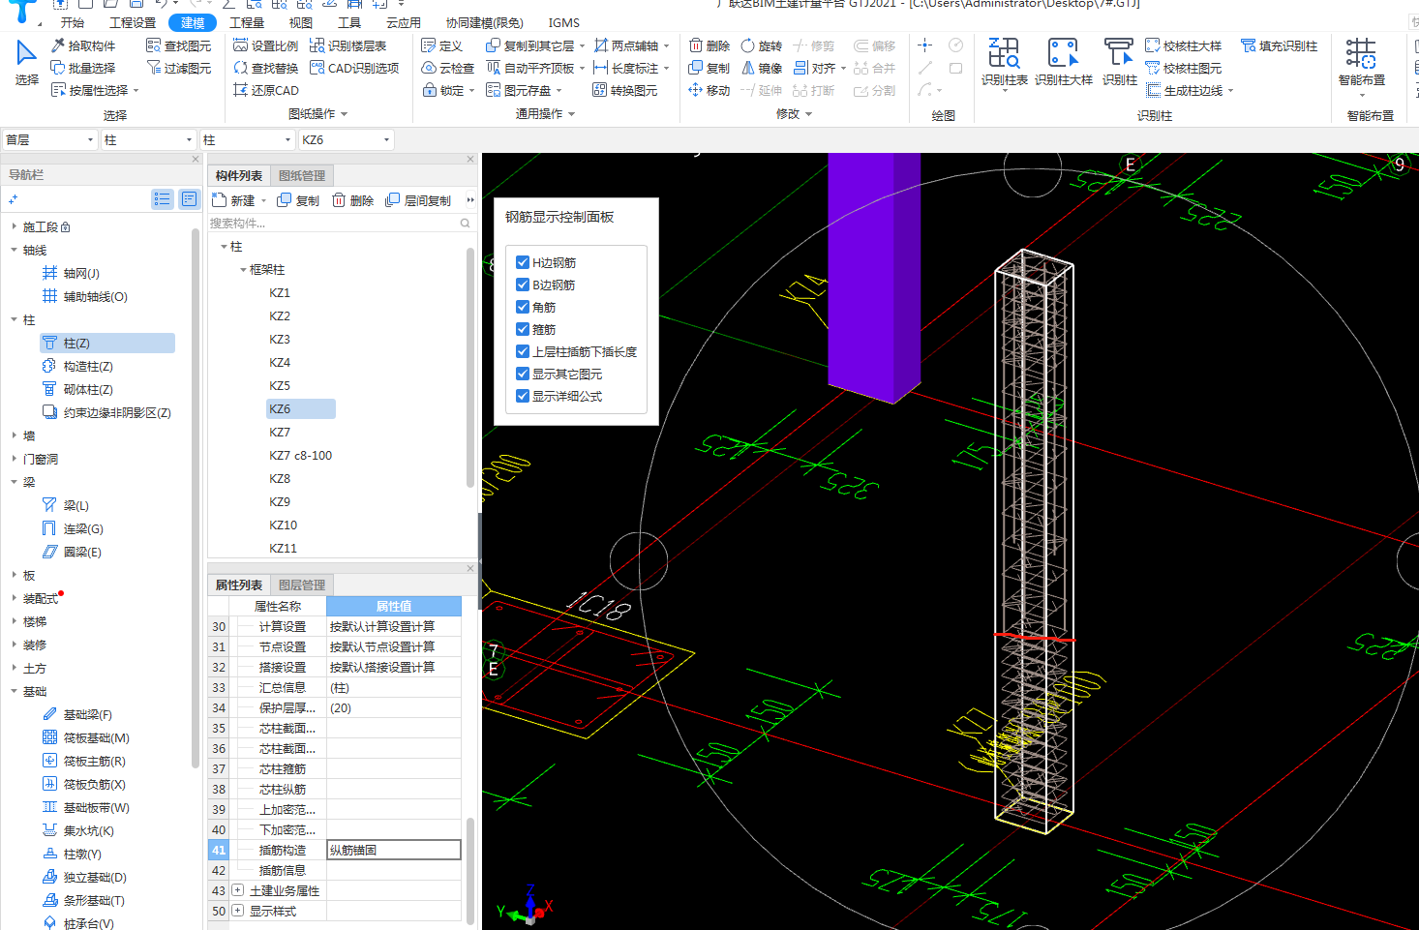Click the 复制 copy tool in 修改 group

click(x=709, y=68)
